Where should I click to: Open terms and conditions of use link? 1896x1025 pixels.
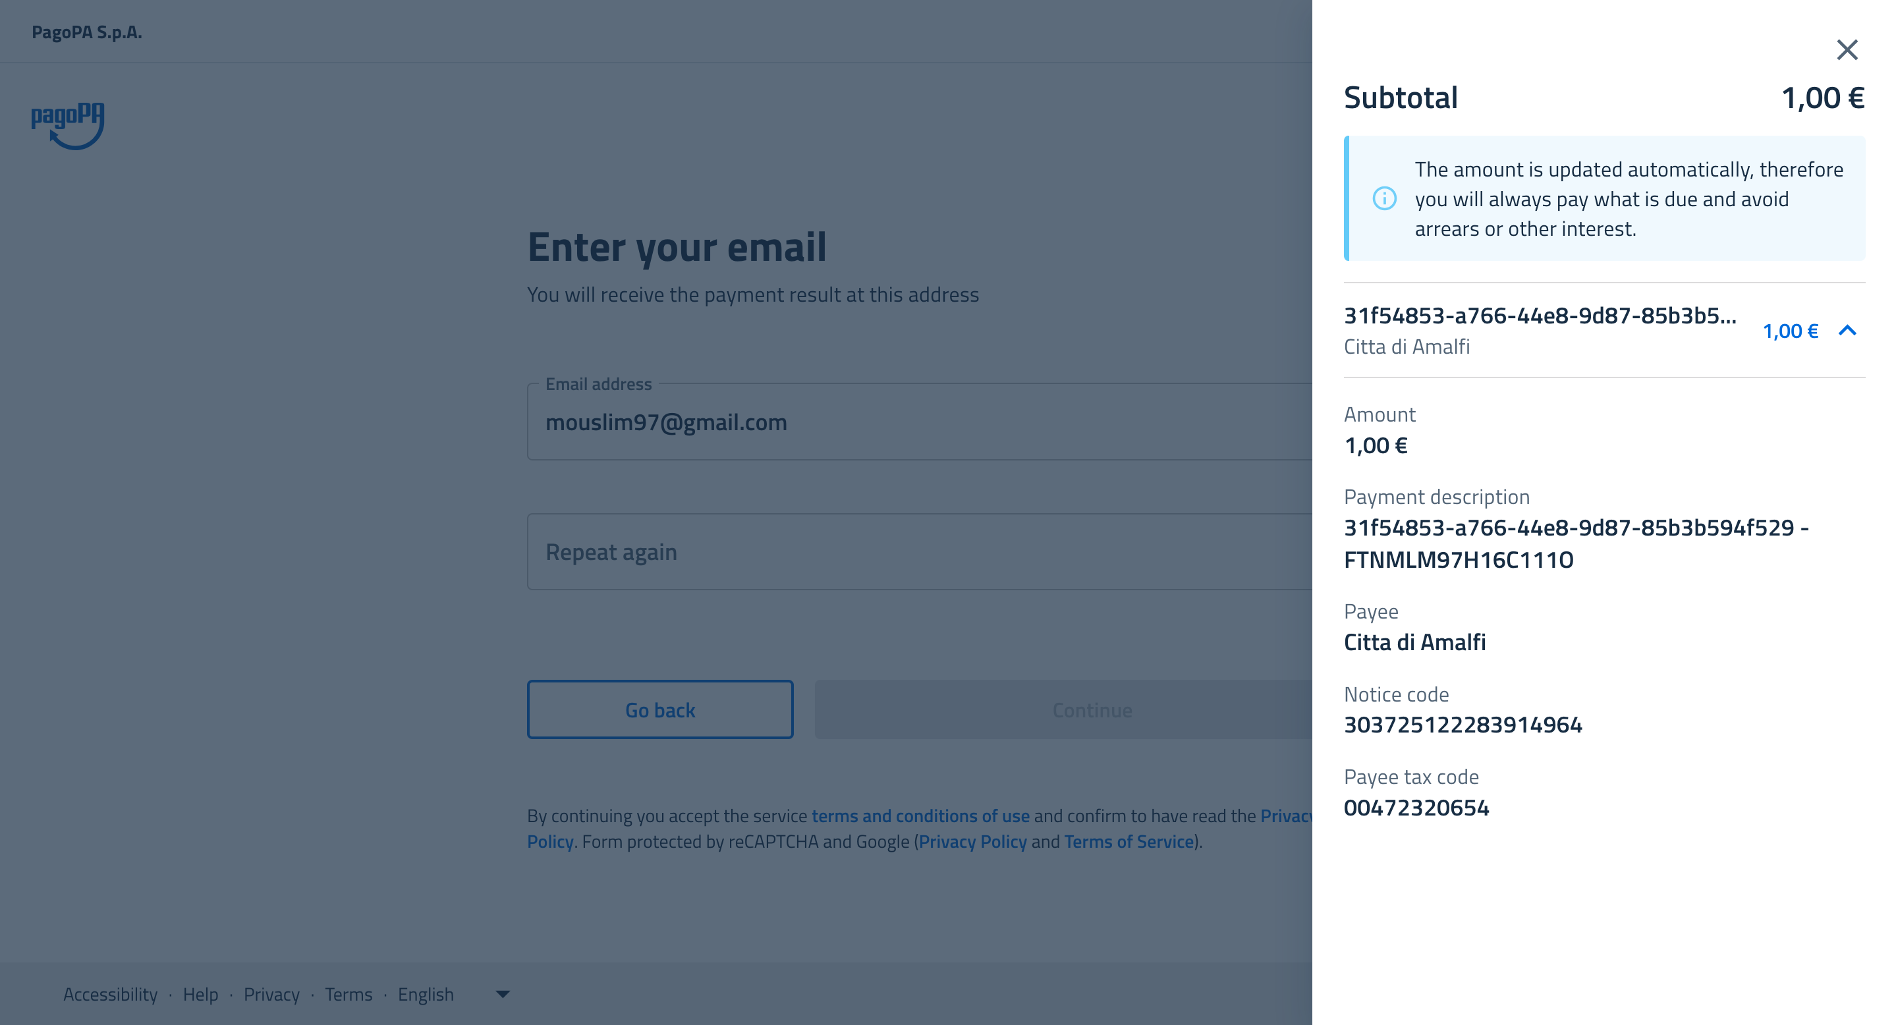(x=920, y=816)
